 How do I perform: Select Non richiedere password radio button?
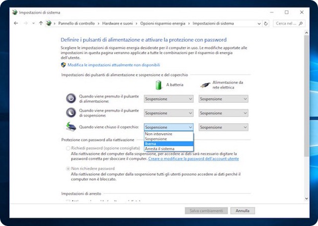pos(68,169)
